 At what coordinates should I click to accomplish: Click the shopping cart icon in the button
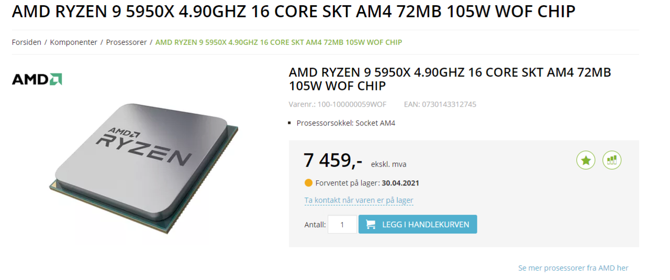tap(371, 224)
